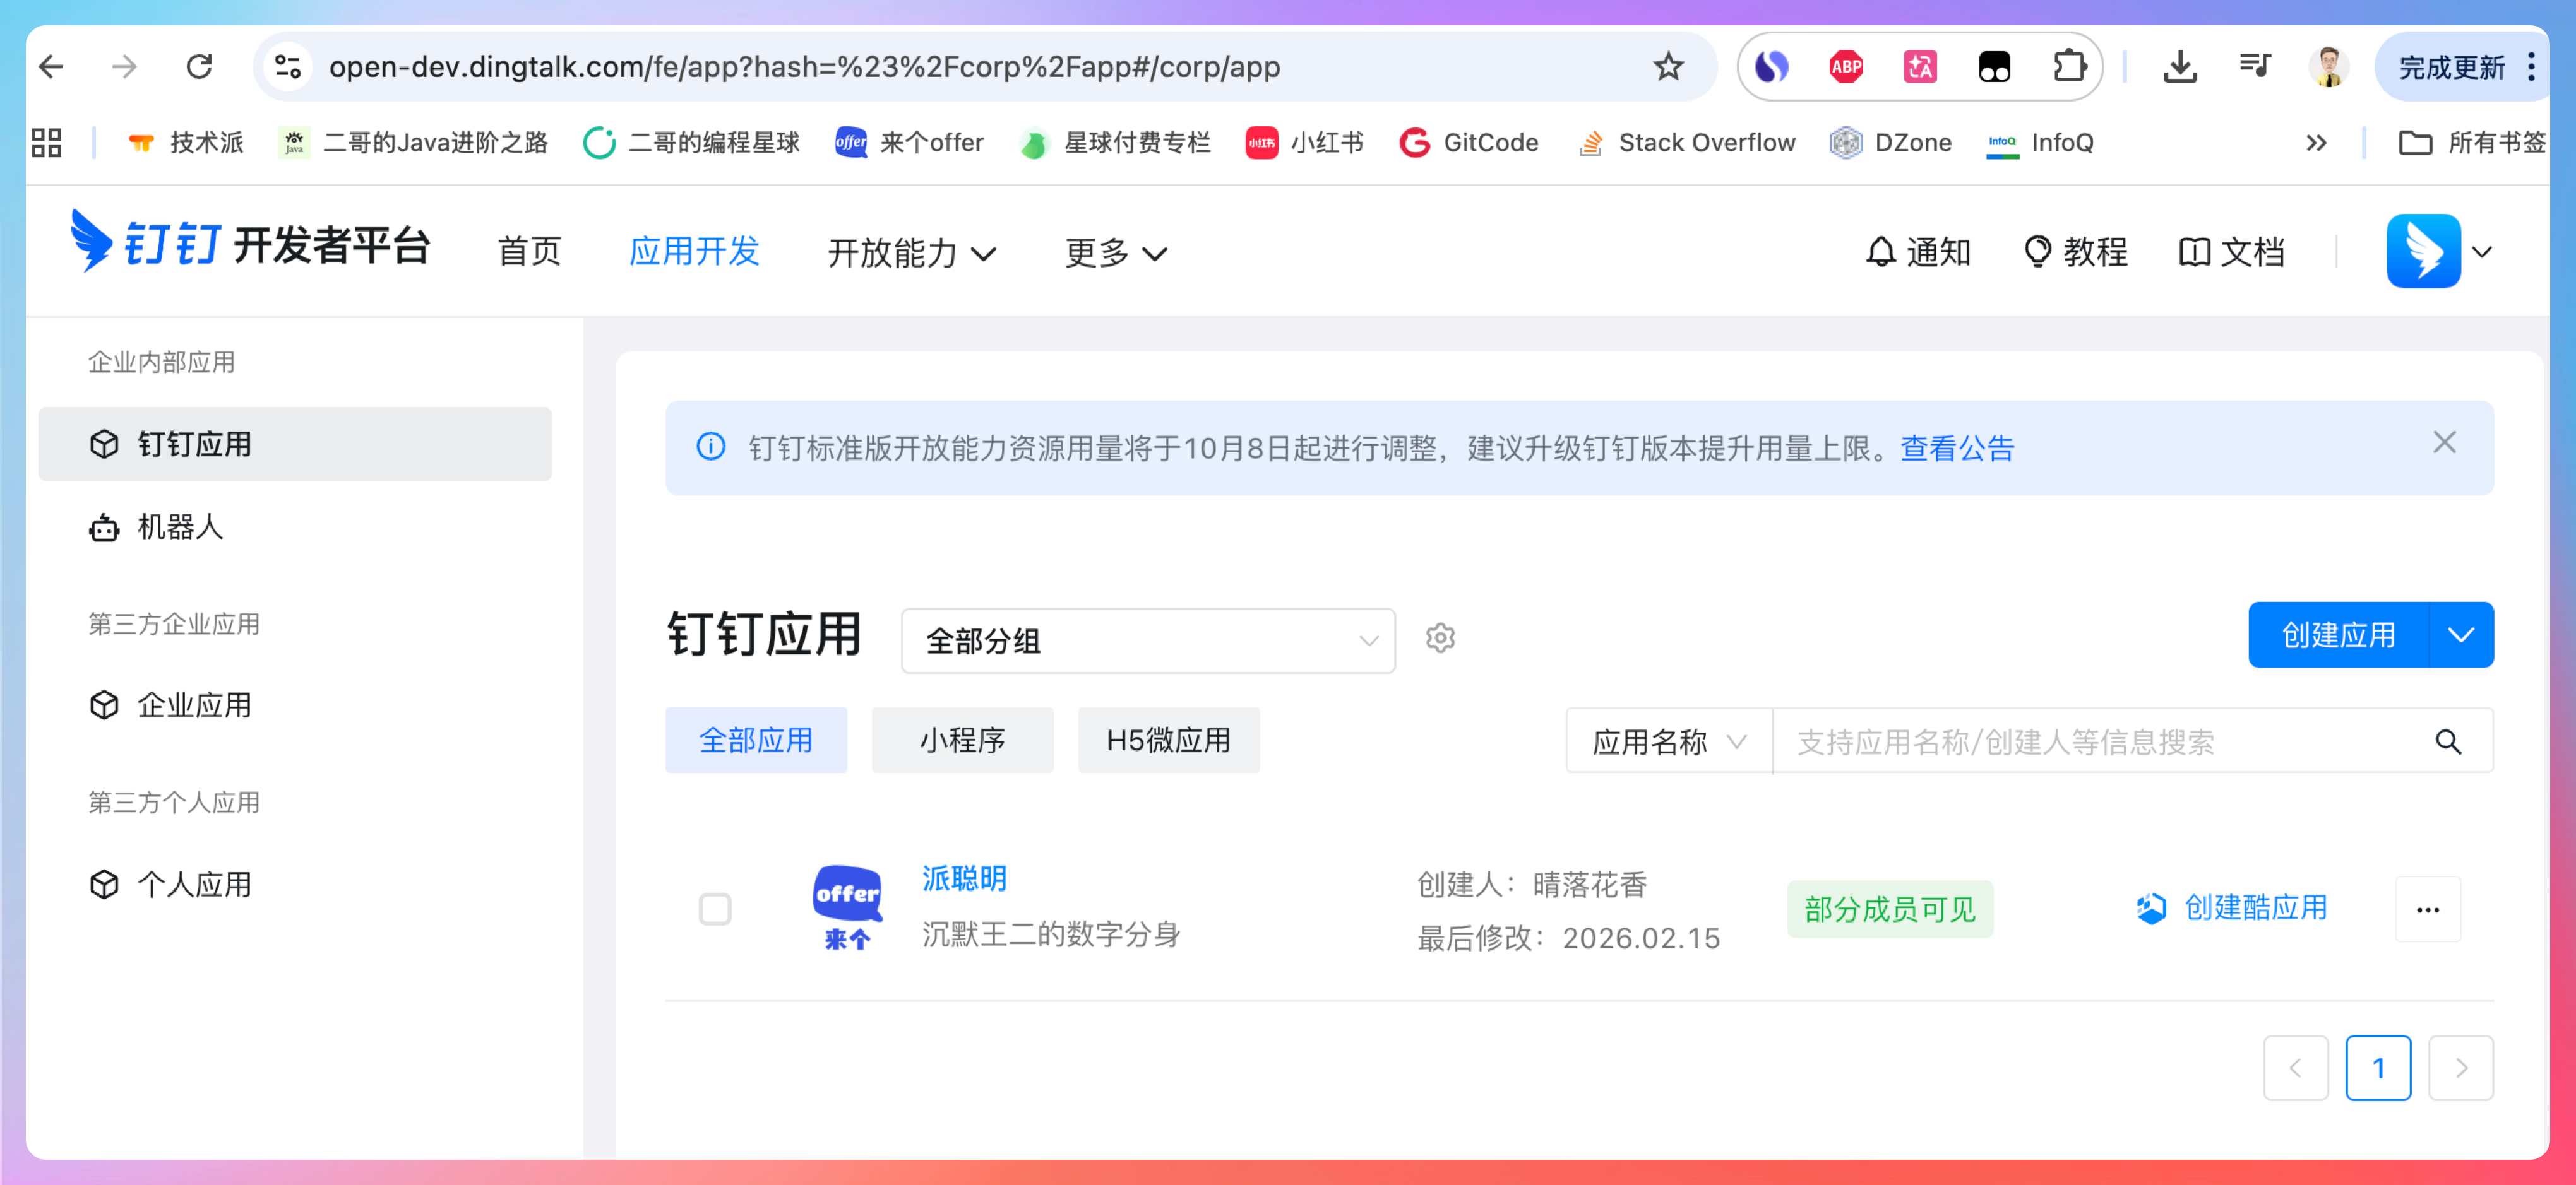Click the 派聪明 app offer logo
This screenshot has width=2576, height=1185.
(846, 906)
